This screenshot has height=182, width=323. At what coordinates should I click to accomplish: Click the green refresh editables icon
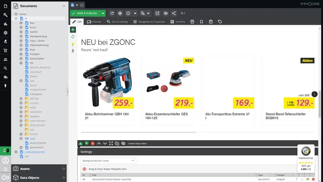pos(73,37)
